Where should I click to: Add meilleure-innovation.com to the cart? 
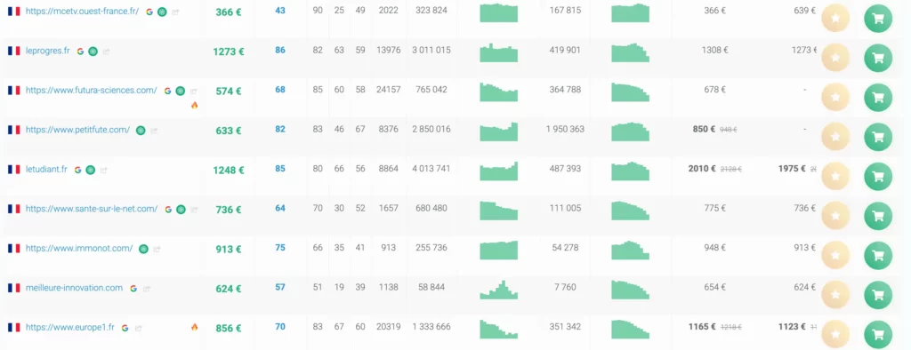click(x=878, y=294)
